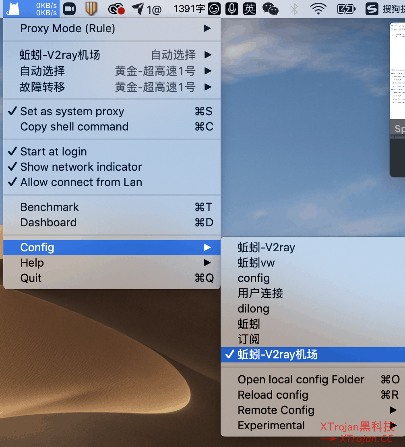The height and width of the screenshot is (447, 405).
Task: Expand the Help submenu
Action: (x=112, y=263)
